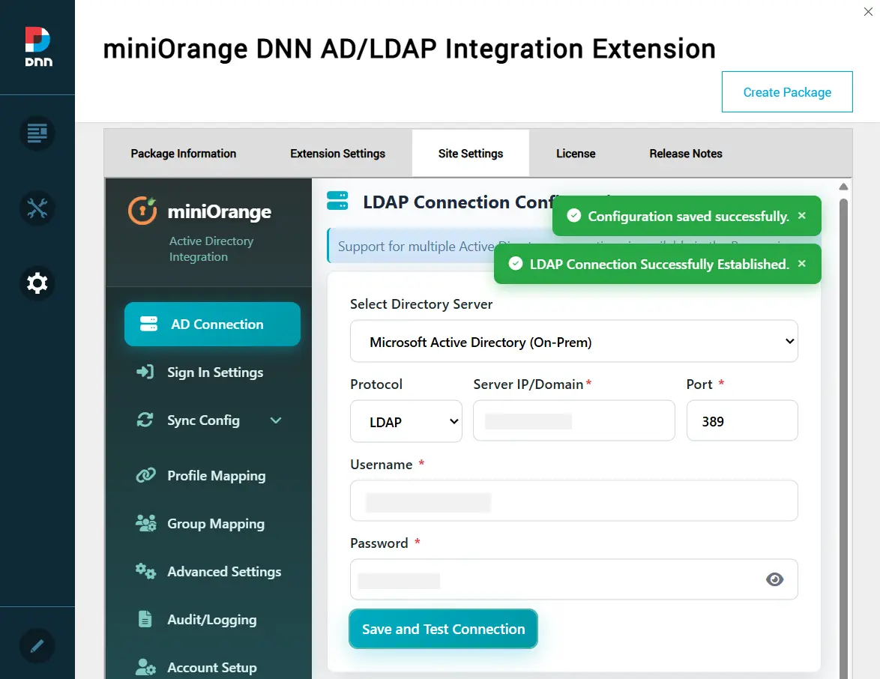Open Advanced Settings in the sidebar

tap(212, 571)
